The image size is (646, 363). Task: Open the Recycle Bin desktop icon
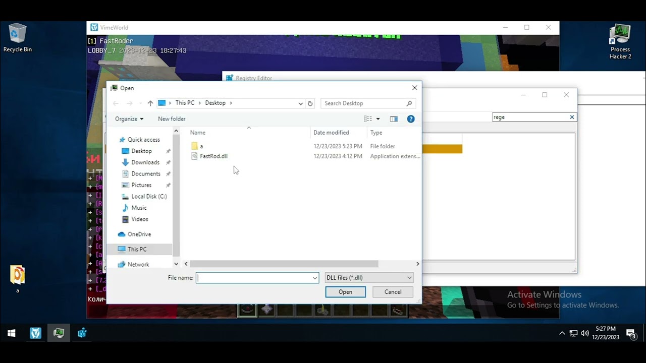pyautogui.click(x=17, y=37)
